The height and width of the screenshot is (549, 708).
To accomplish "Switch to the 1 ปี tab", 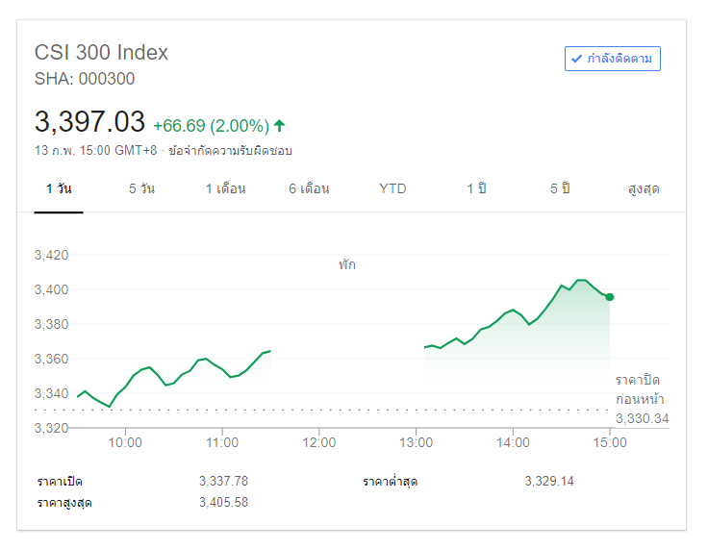I will pyautogui.click(x=476, y=188).
